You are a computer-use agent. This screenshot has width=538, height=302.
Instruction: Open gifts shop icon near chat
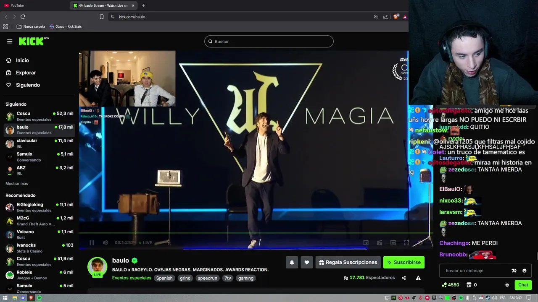click(x=469, y=285)
